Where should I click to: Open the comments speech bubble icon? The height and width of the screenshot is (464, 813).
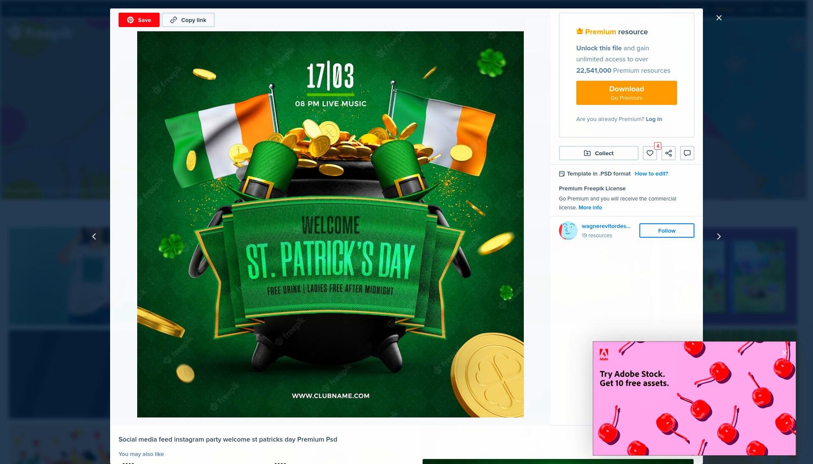pos(687,153)
